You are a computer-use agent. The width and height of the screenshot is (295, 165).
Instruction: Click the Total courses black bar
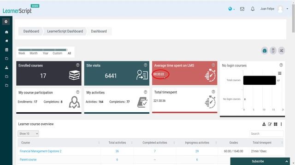pyautogui.click(x=260, y=80)
